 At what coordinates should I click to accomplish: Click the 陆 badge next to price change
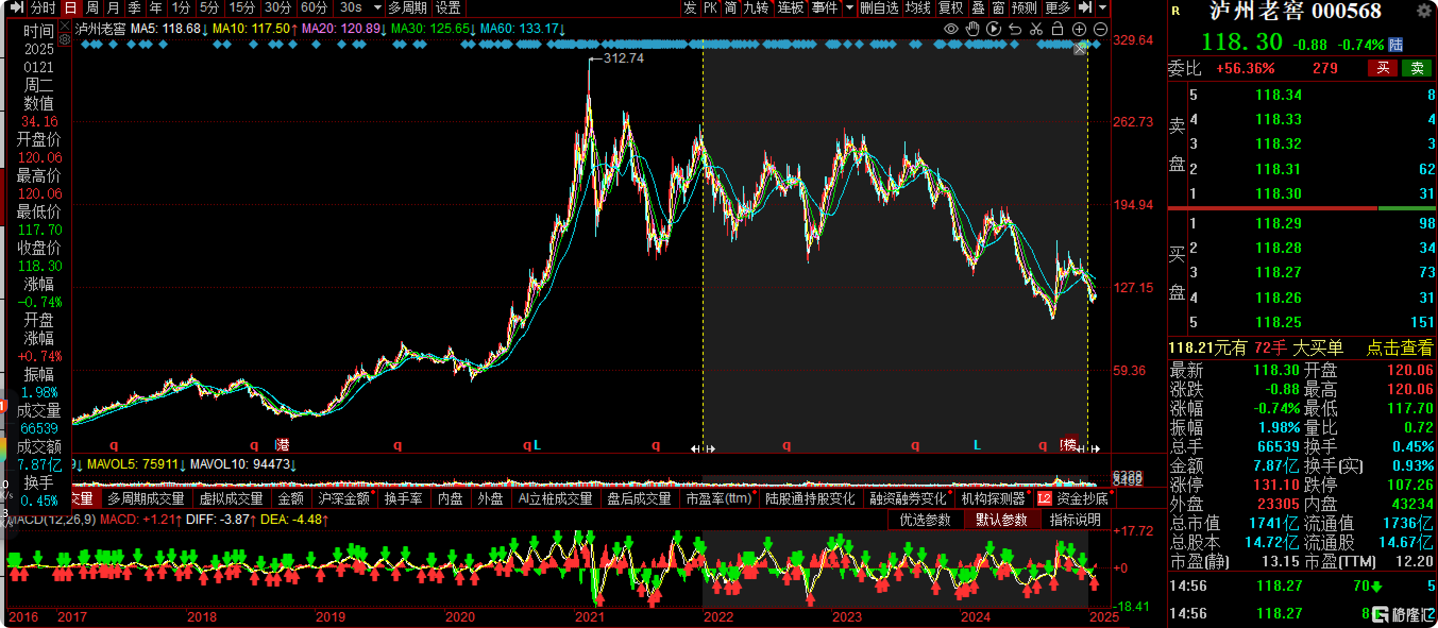(x=1395, y=45)
